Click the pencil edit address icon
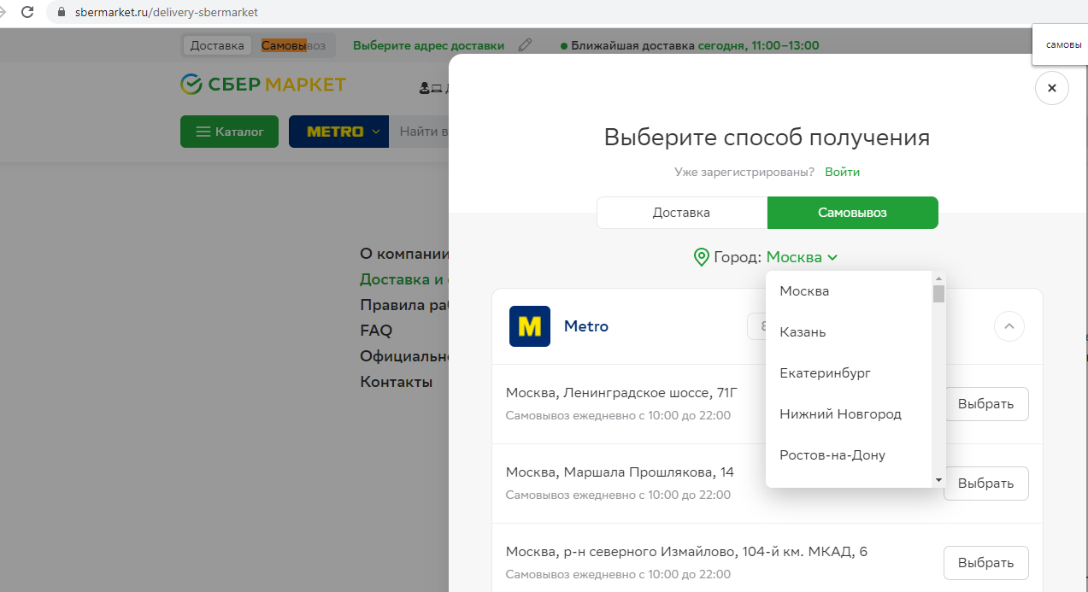This screenshot has width=1088, height=592. pos(525,45)
